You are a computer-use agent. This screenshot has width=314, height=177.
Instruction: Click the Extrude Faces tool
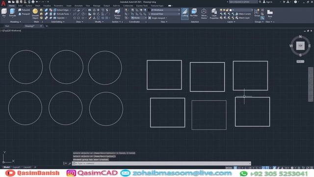[62, 14]
